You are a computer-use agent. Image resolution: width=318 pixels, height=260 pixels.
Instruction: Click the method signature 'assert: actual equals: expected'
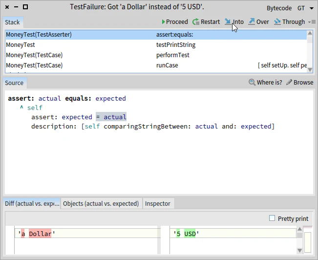(67, 98)
